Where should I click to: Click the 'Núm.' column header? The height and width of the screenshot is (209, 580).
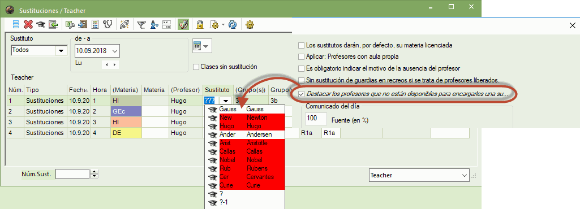click(x=16, y=90)
